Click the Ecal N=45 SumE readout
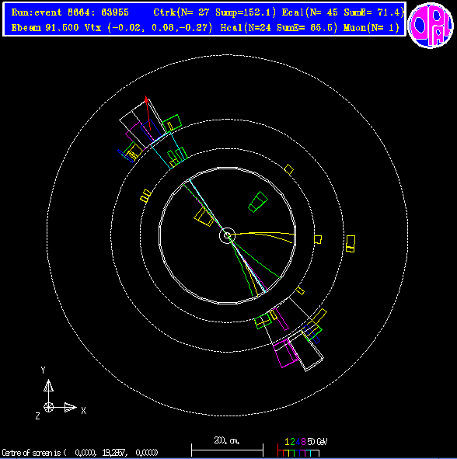457x459 pixels. click(x=343, y=12)
